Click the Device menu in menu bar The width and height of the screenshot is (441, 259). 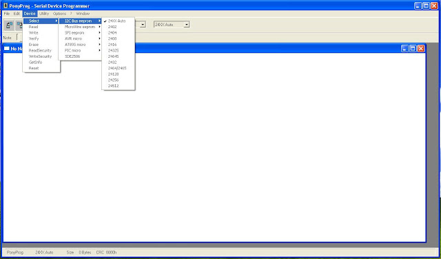(30, 14)
